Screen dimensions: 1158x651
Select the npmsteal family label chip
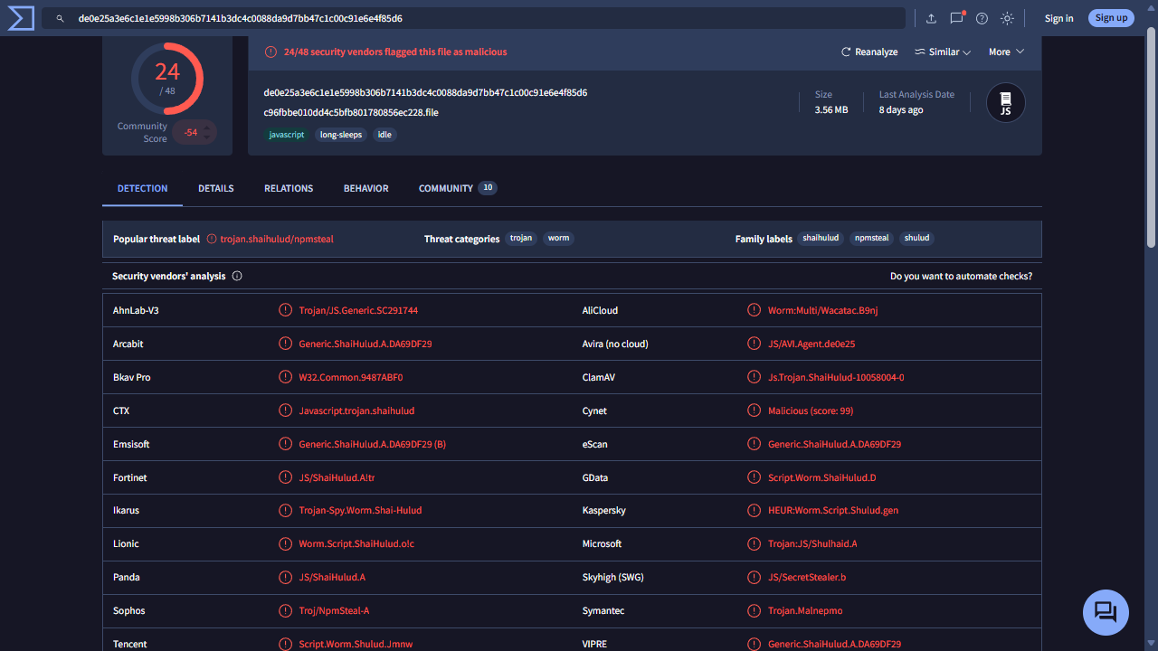(872, 239)
